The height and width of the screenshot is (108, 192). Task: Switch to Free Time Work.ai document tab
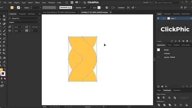59,12
